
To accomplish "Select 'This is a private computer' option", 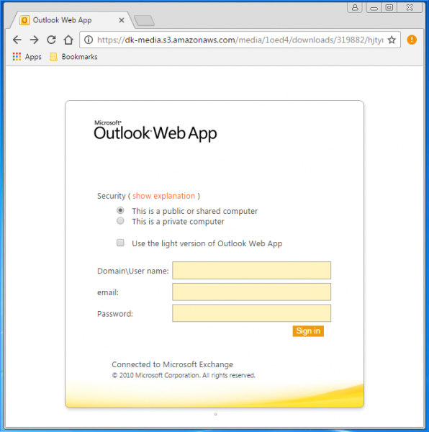I will 120,221.
